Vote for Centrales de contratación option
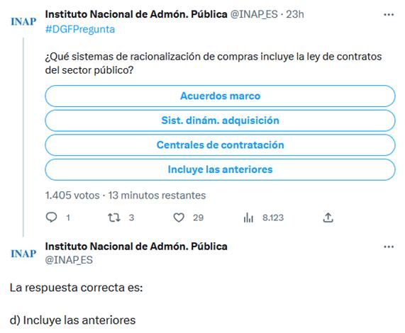This screenshot has height=333, width=405. click(x=220, y=145)
